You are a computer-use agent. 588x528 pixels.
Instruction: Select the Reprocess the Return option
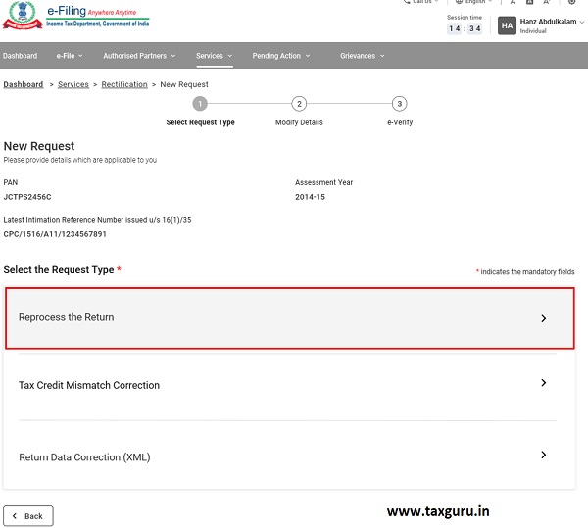coord(289,318)
